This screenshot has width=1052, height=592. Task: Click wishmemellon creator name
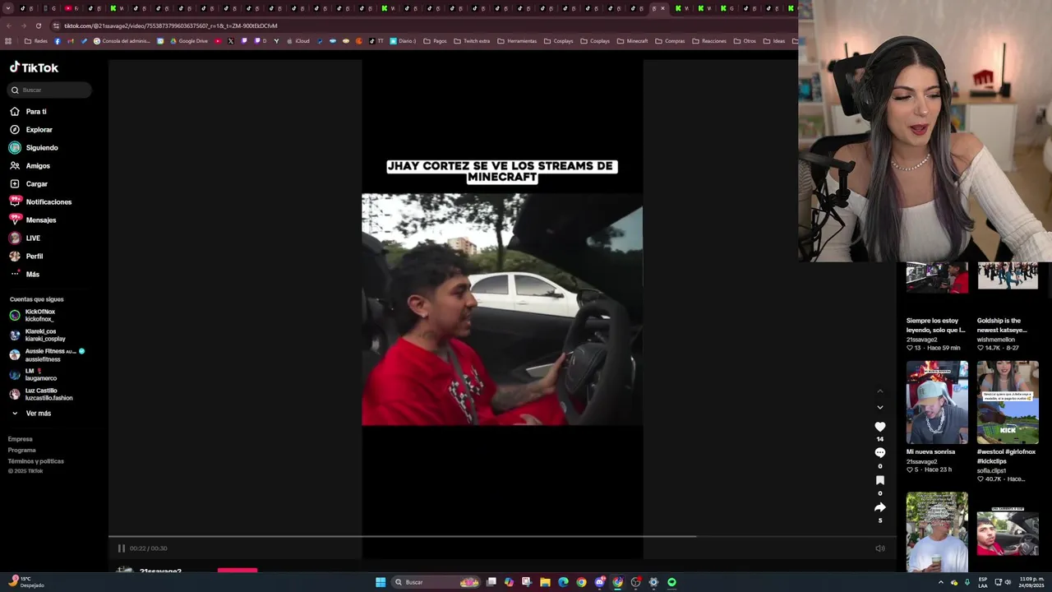pyautogui.click(x=996, y=340)
